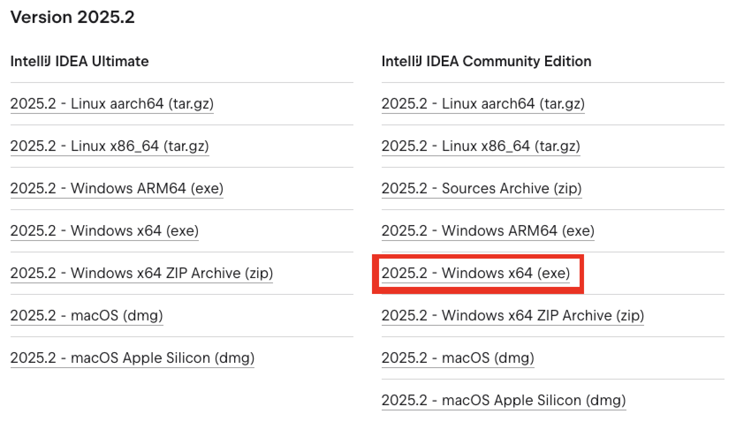Download Community Edition Windows x64 exe
Image resolution: width=736 pixels, height=429 pixels.
475,273
